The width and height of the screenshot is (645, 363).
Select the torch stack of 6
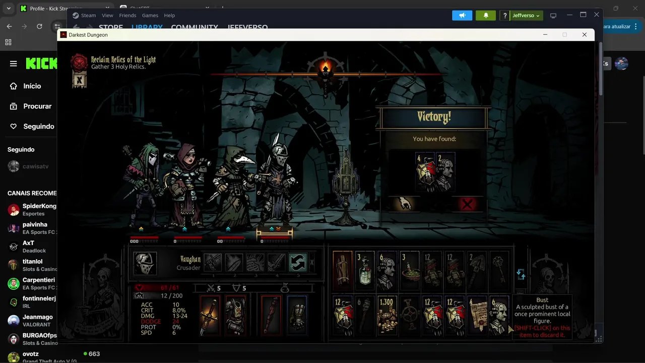[365, 315]
